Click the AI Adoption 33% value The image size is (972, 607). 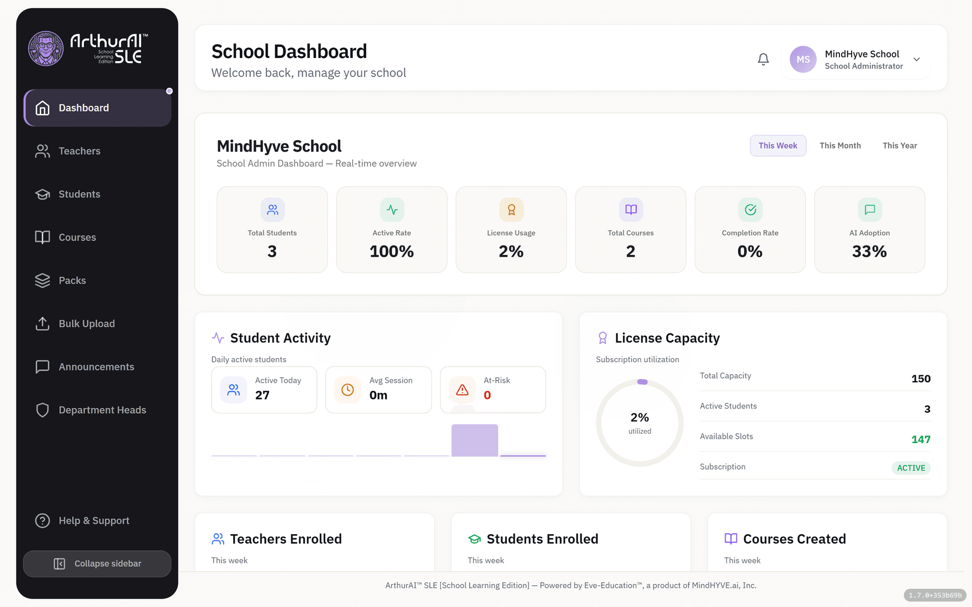(869, 252)
